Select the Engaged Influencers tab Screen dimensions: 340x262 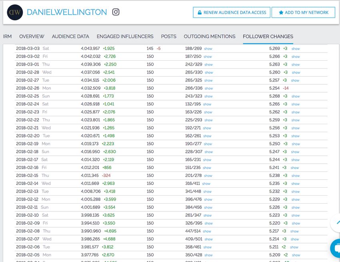pos(125,36)
